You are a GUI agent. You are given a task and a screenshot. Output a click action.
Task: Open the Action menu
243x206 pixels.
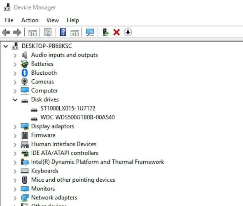click(x=30, y=20)
